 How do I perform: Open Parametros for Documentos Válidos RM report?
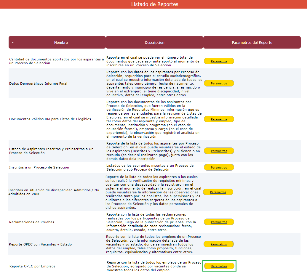click(219, 119)
